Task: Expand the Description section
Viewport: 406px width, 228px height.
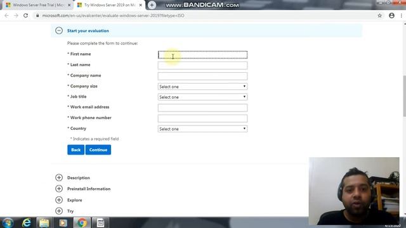Action: 59,177
